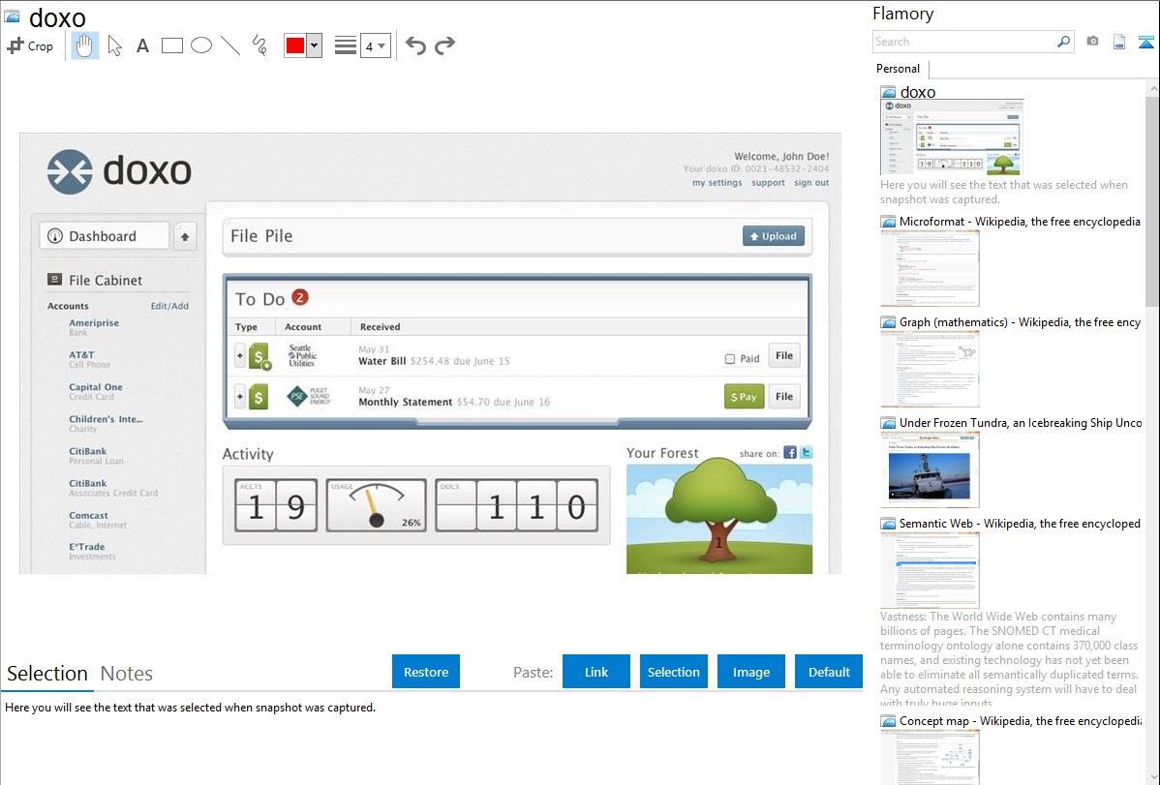The height and width of the screenshot is (785, 1160).
Task: Click the snapshot list scrollbar up arrow
Action: 1152,89
